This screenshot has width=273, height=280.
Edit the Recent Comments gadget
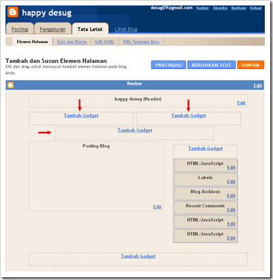(231, 210)
